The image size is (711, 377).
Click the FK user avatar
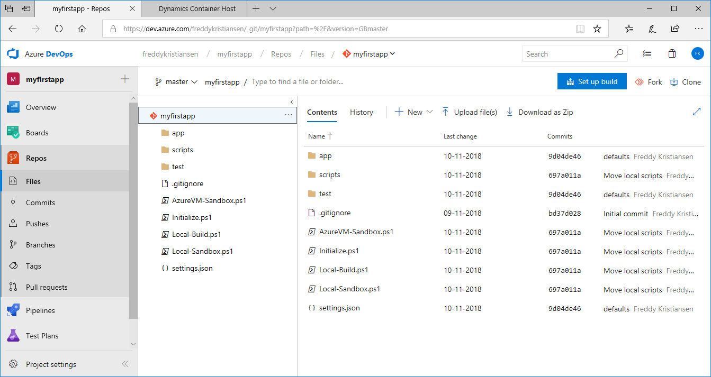(697, 54)
